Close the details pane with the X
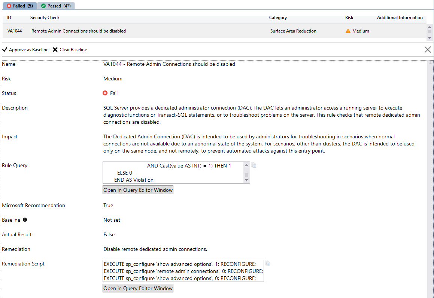 [428, 49]
